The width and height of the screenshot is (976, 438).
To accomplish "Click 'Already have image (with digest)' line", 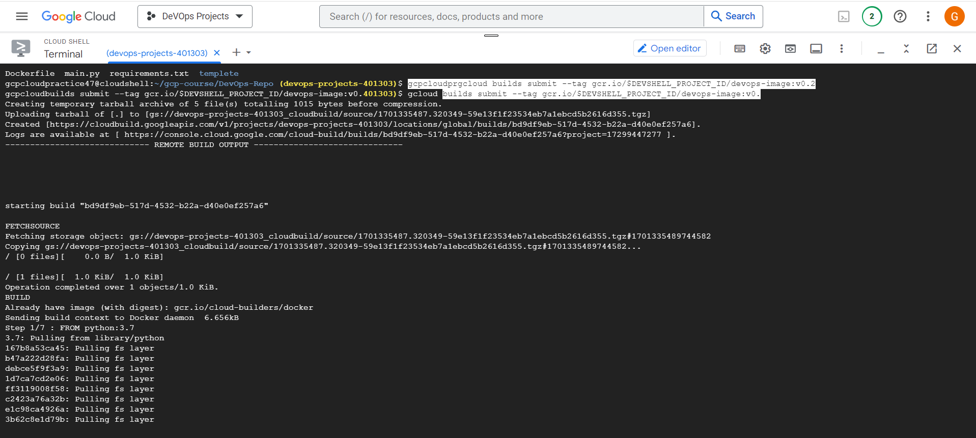I will [159, 307].
